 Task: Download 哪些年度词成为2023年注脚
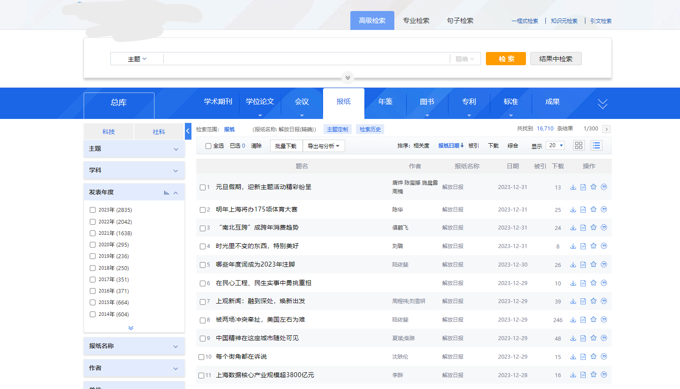pos(573,264)
